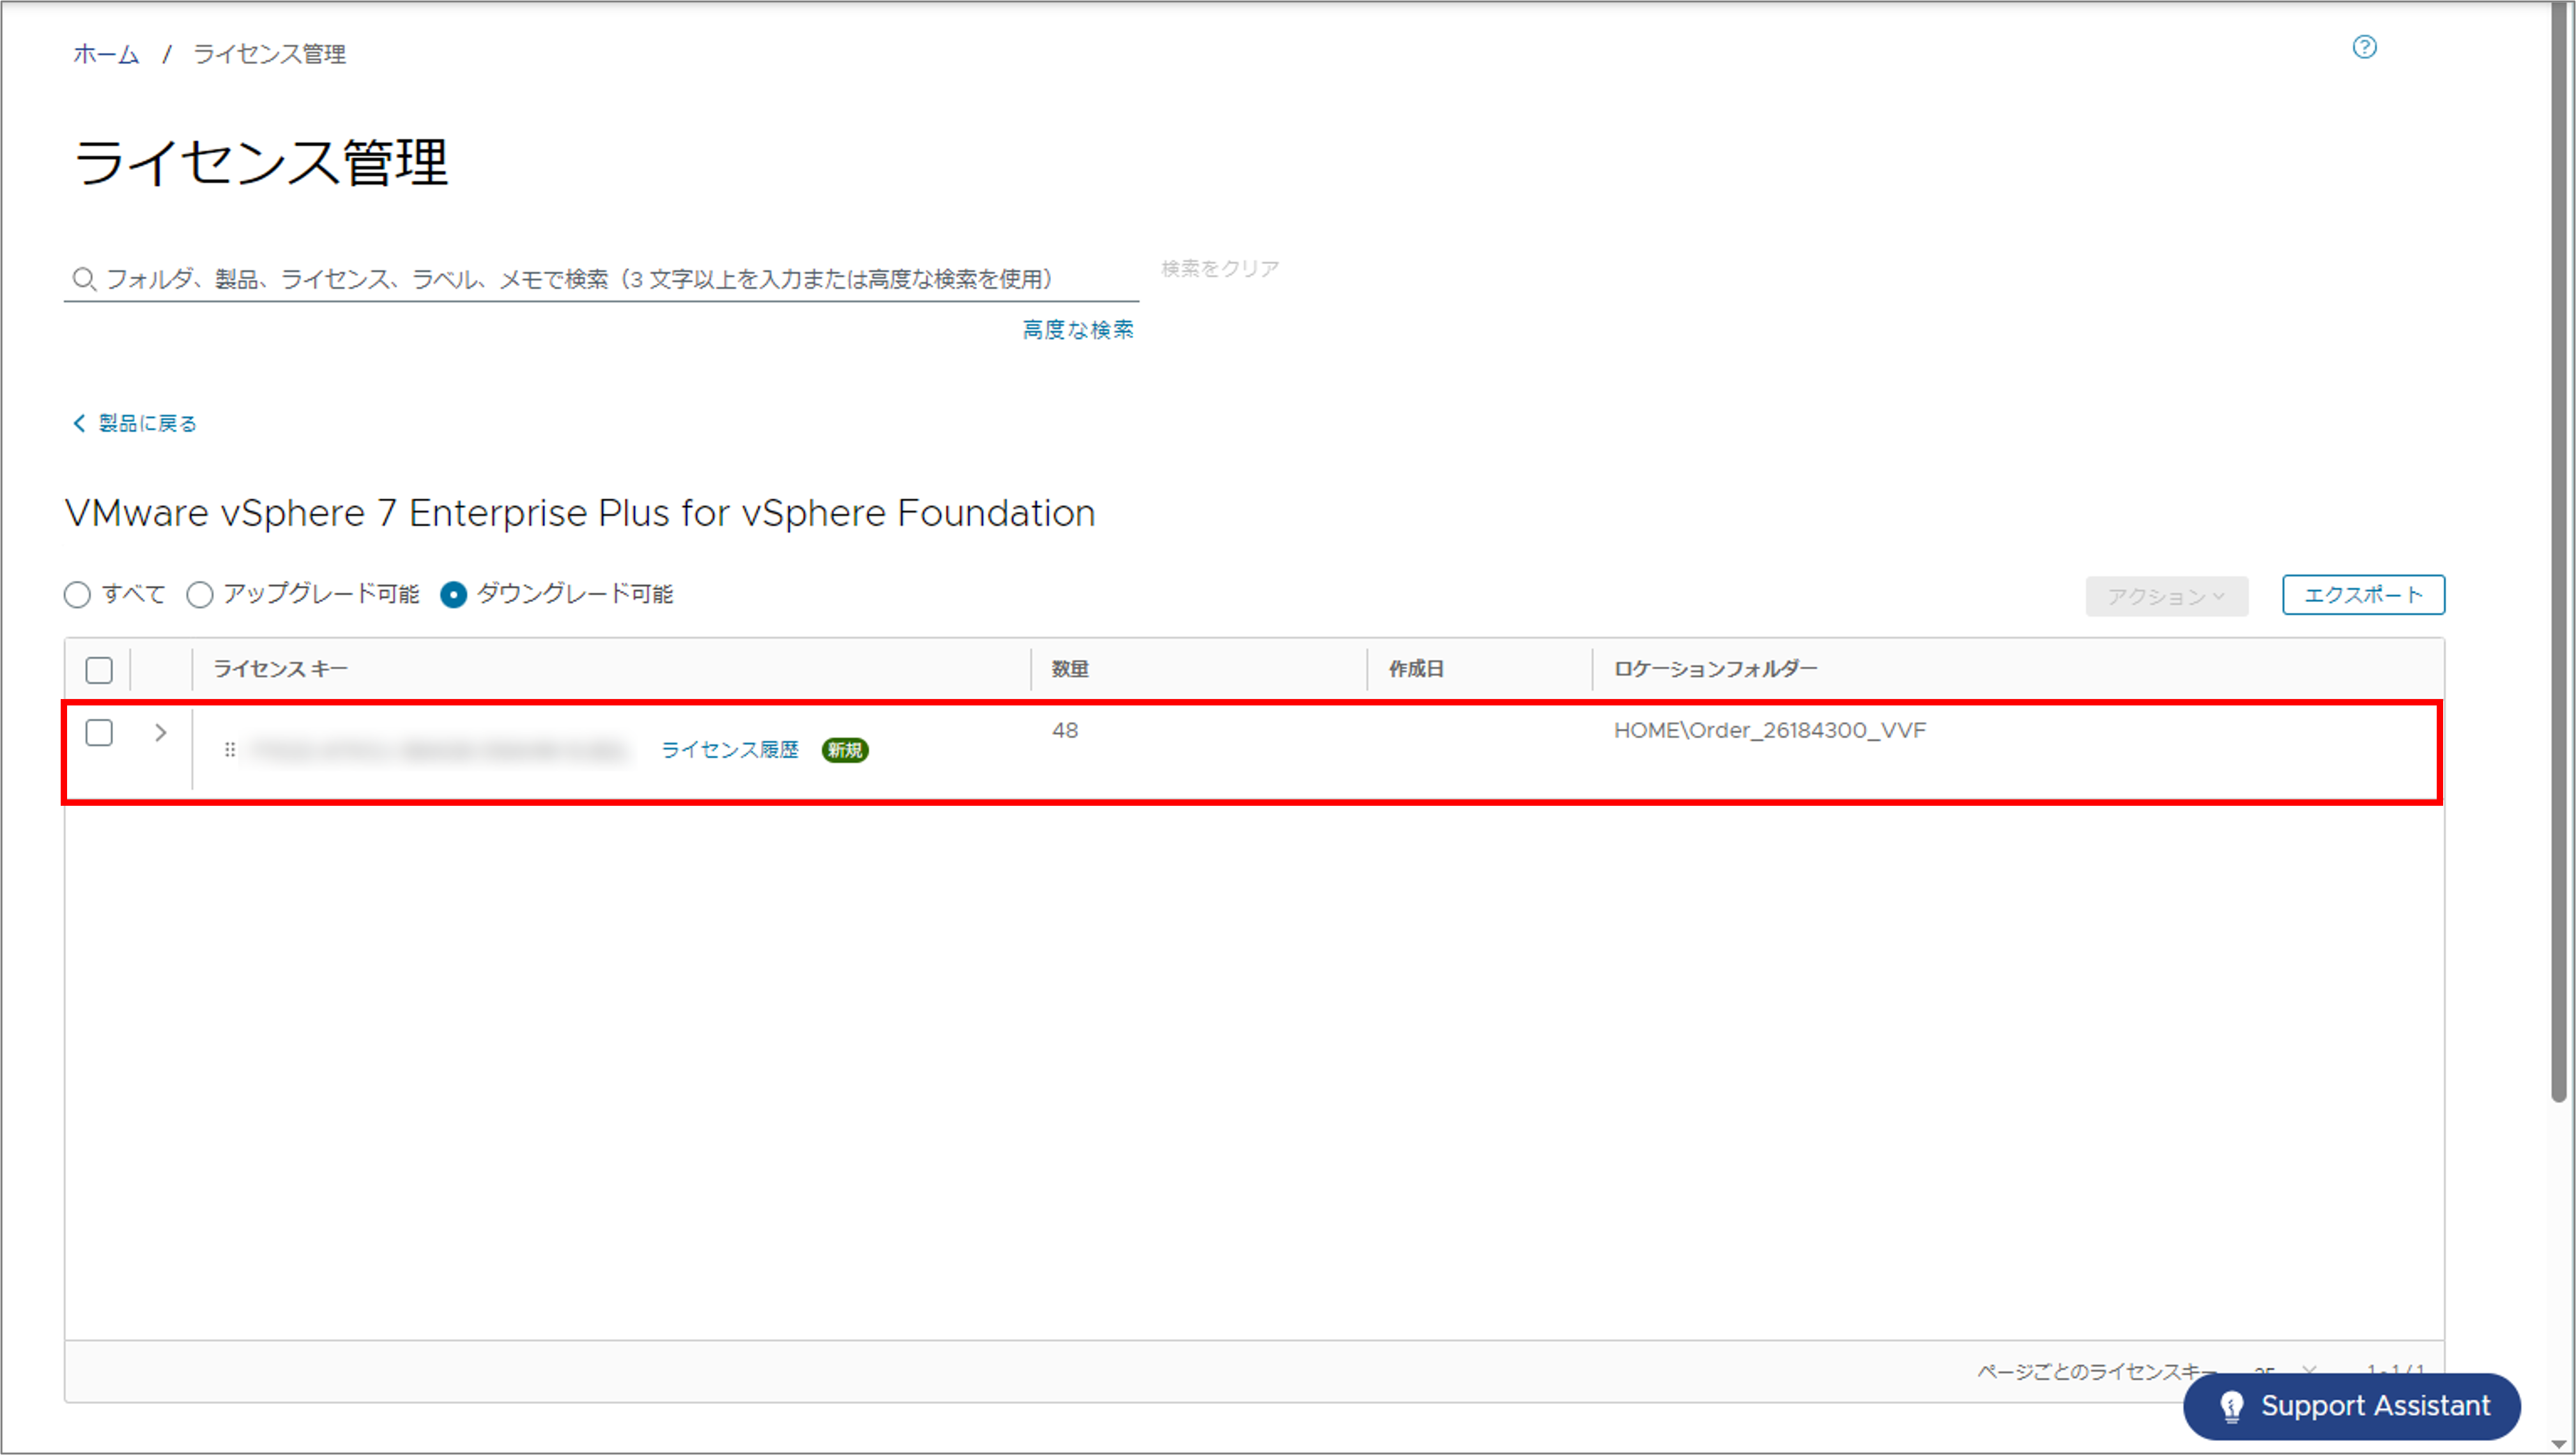Open ライセンス履歴 link
This screenshot has width=2576, height=1455.
point(730,749)
